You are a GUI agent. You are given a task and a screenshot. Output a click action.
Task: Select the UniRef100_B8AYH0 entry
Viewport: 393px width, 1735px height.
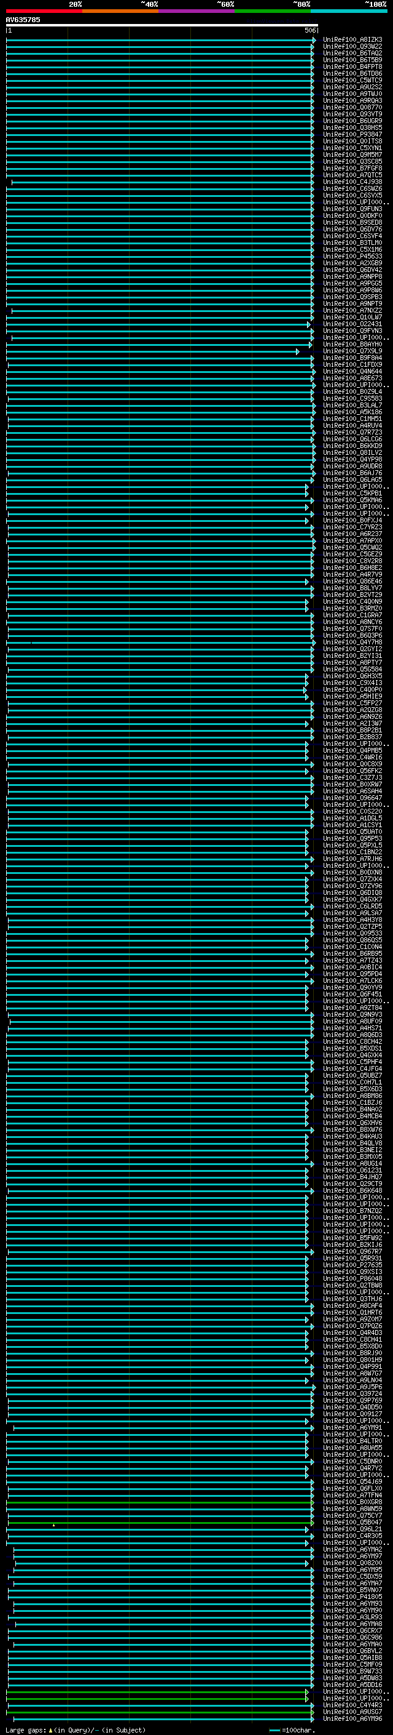click(352, 345)
